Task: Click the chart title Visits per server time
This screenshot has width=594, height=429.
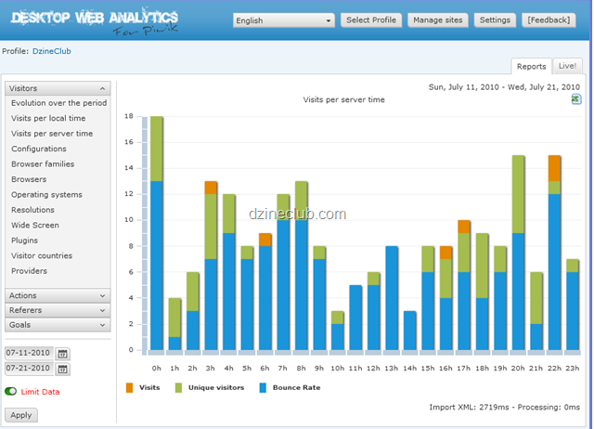Action: pyautogui.click(x=344, y=99)
